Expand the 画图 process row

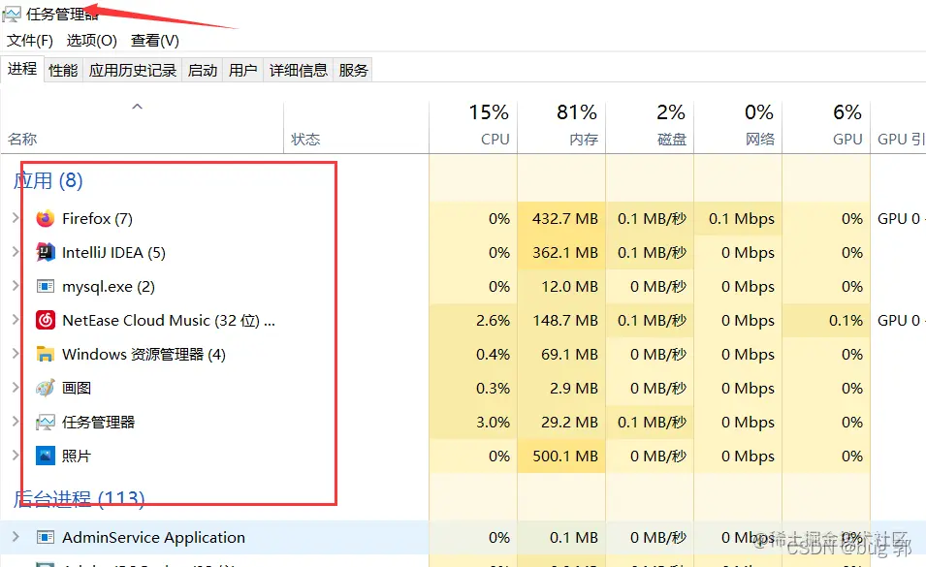click(16, 388)
